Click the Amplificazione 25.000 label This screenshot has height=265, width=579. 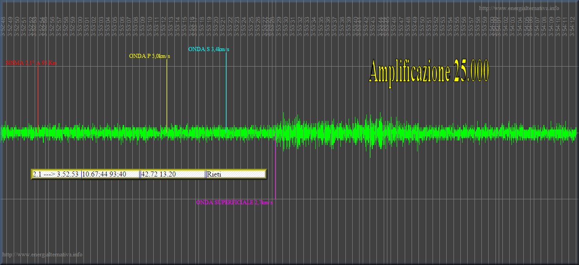429,73
